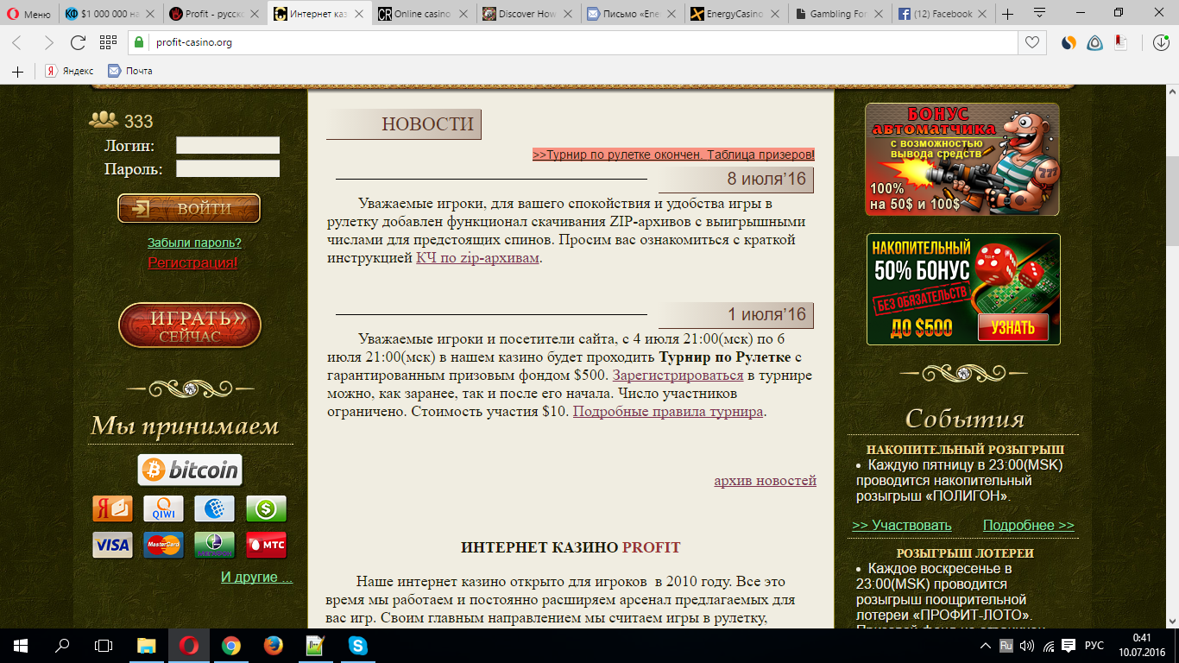This screenshot has height=663, width=1179.
Task: Open the '>> Участвовать' link
Action: (902, 525)
